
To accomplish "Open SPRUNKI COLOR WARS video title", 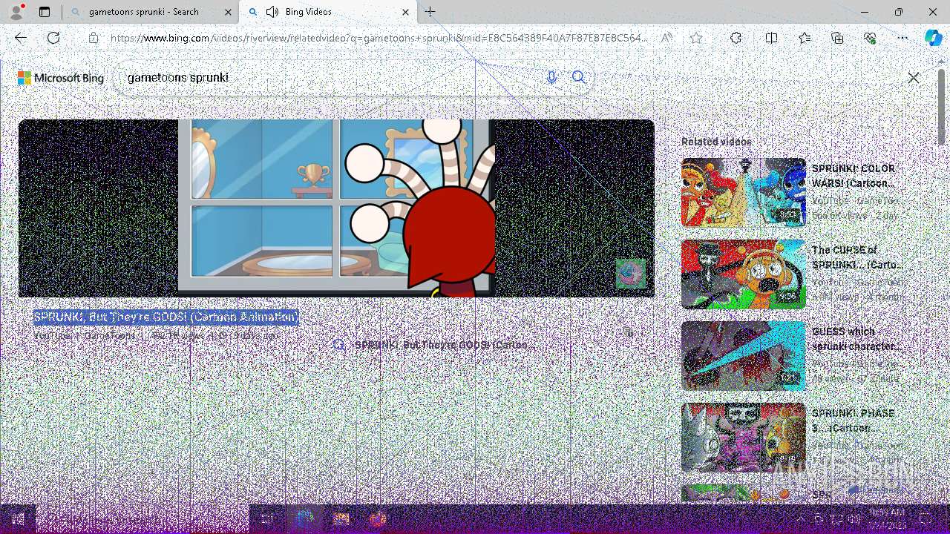I will tap(854, 176).
